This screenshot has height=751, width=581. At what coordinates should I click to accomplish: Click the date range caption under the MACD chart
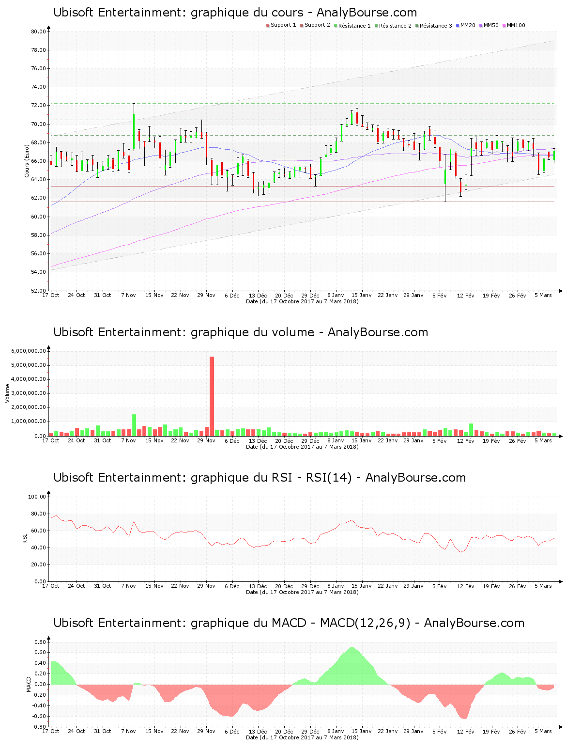302,737
